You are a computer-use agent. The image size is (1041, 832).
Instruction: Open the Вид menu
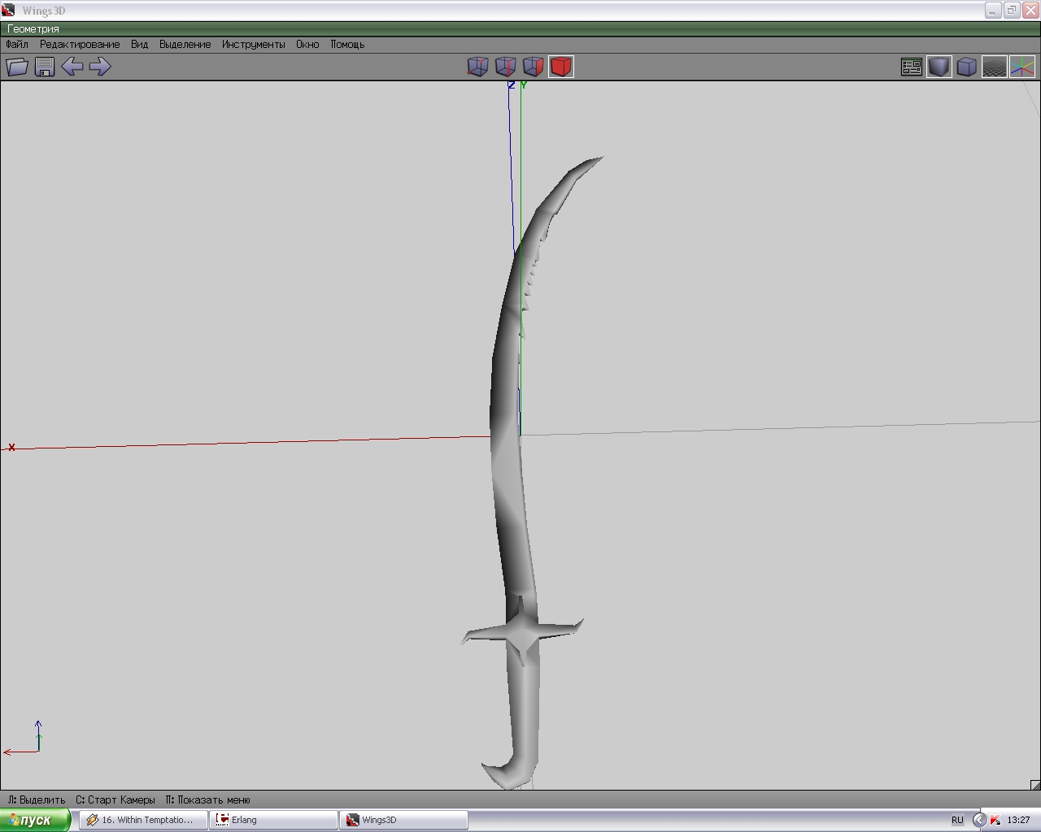pos(140,45)
